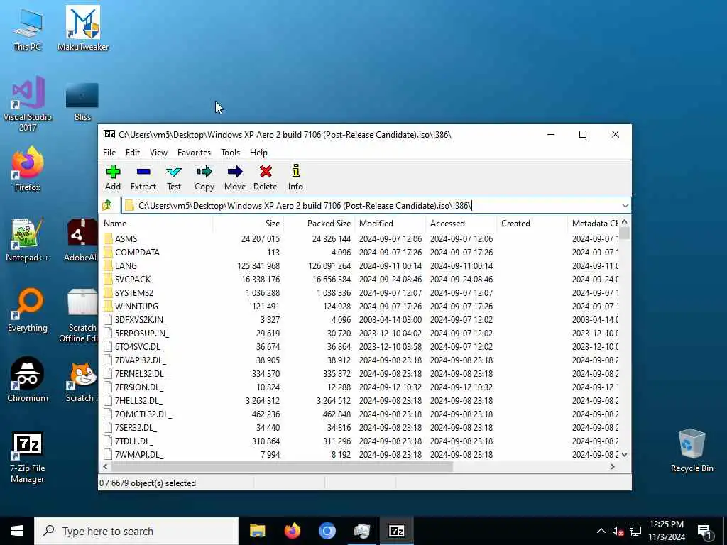Click the Add toolbar icon
This screenshot has width=727, height=545.
113,177
